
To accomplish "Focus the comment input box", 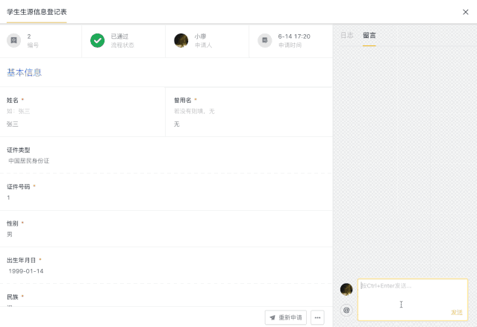I will click(x=413, y=299).
